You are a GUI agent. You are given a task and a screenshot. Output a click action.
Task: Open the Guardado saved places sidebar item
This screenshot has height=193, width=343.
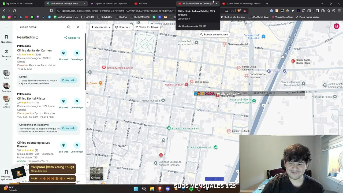(x=6, y=39)
